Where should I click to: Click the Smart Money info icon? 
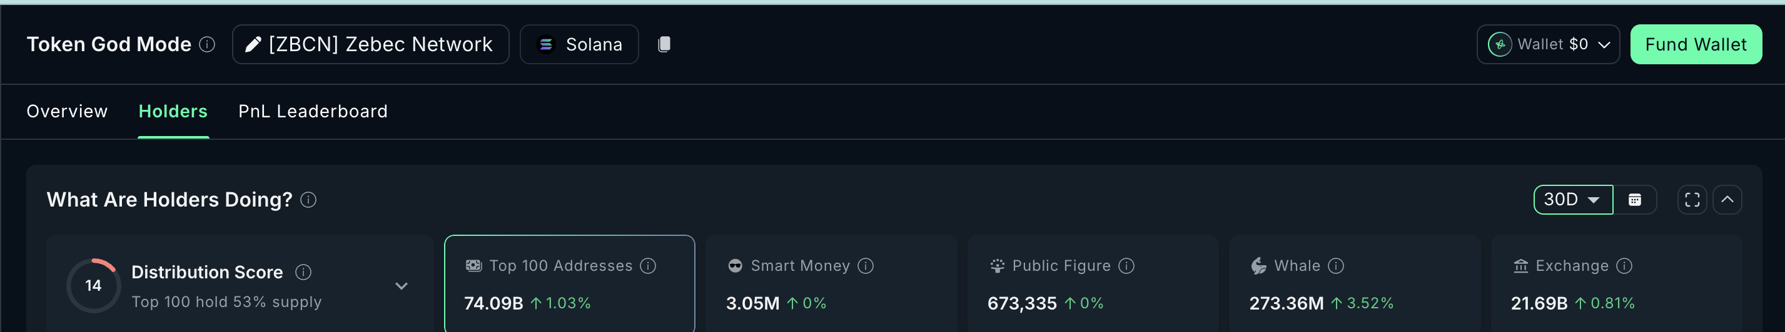point(866,266)
